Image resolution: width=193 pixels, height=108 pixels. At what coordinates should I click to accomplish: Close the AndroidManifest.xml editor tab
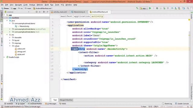pyautogui.click(x=109, y=12)
